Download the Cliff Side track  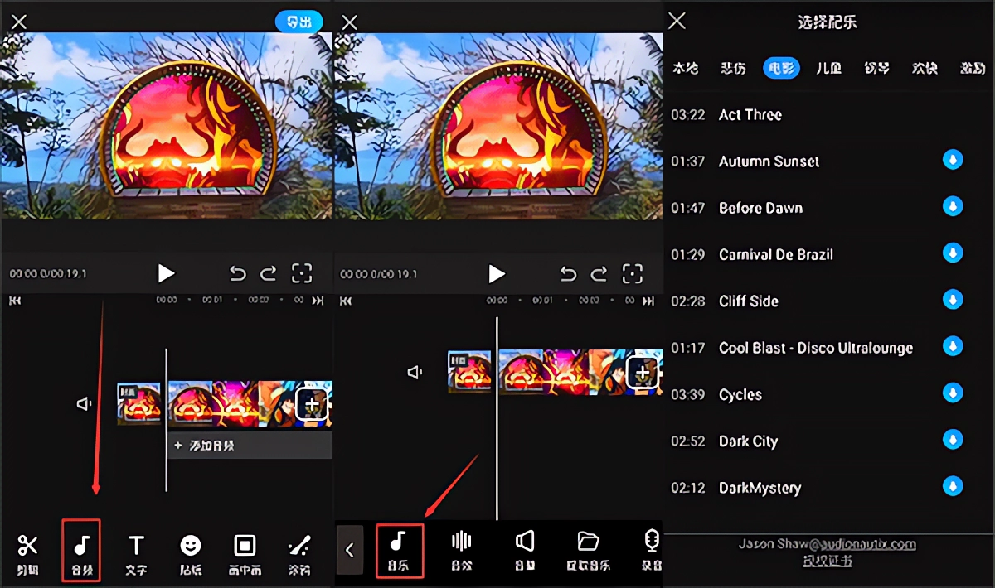click(953, 301)
